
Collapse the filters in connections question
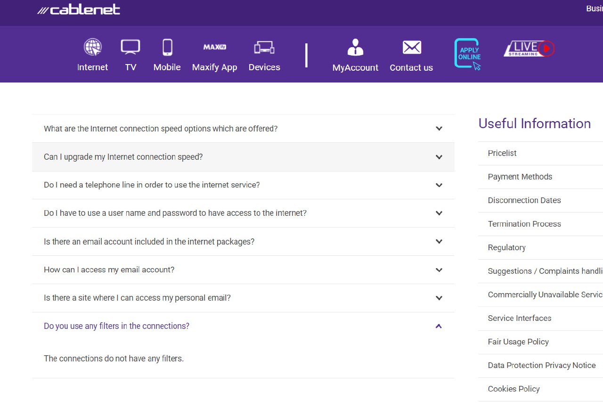point(116,326)
